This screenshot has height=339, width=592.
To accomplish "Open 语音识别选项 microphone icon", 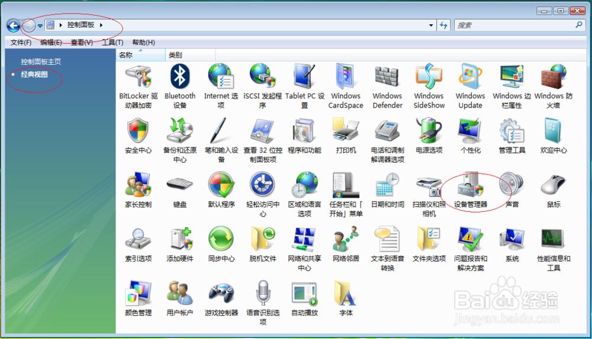I will pos(263,293).
